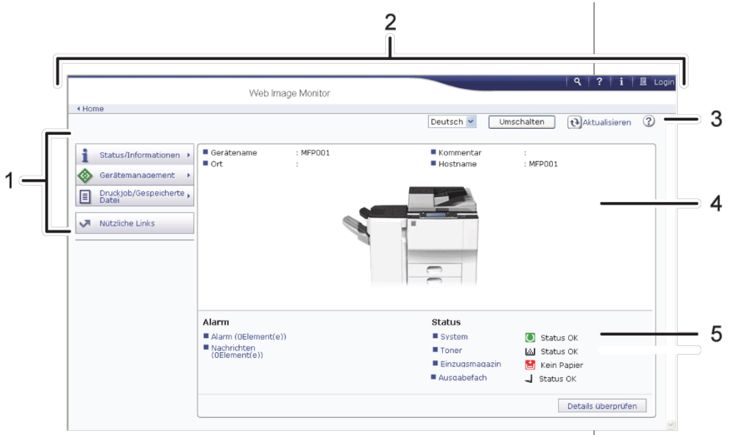Click the scrollbar down arrow
730x435 pixels.
[x=671, y=424]
